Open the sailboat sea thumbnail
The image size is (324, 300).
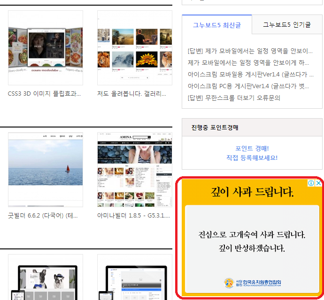pos(46,170)
